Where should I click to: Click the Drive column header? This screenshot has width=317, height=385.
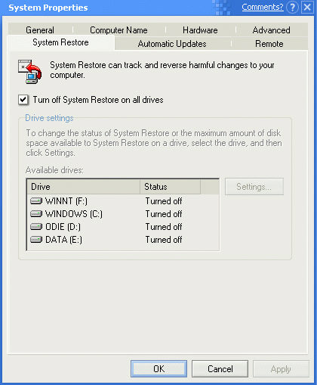pos(84,187)
